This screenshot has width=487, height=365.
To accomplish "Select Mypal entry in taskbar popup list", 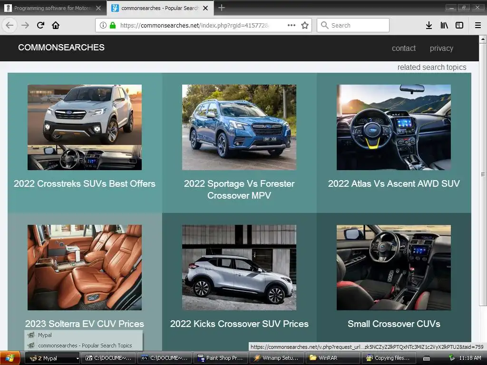I will click(84, 335).
